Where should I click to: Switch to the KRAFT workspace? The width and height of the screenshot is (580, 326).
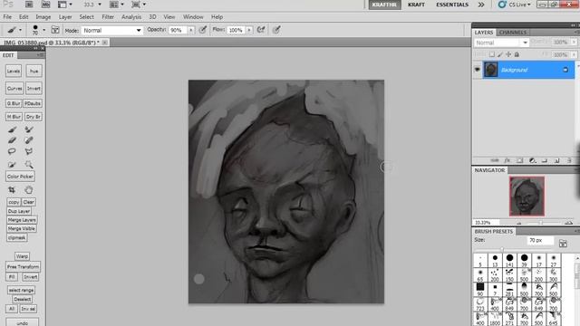[416, 5]
